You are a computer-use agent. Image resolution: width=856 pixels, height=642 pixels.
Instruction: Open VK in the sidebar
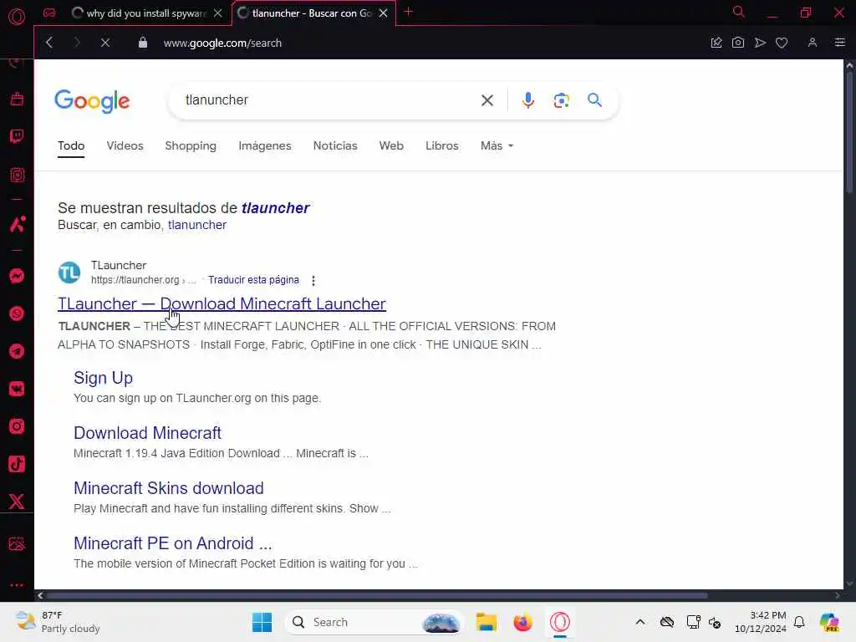click(17, 389)
